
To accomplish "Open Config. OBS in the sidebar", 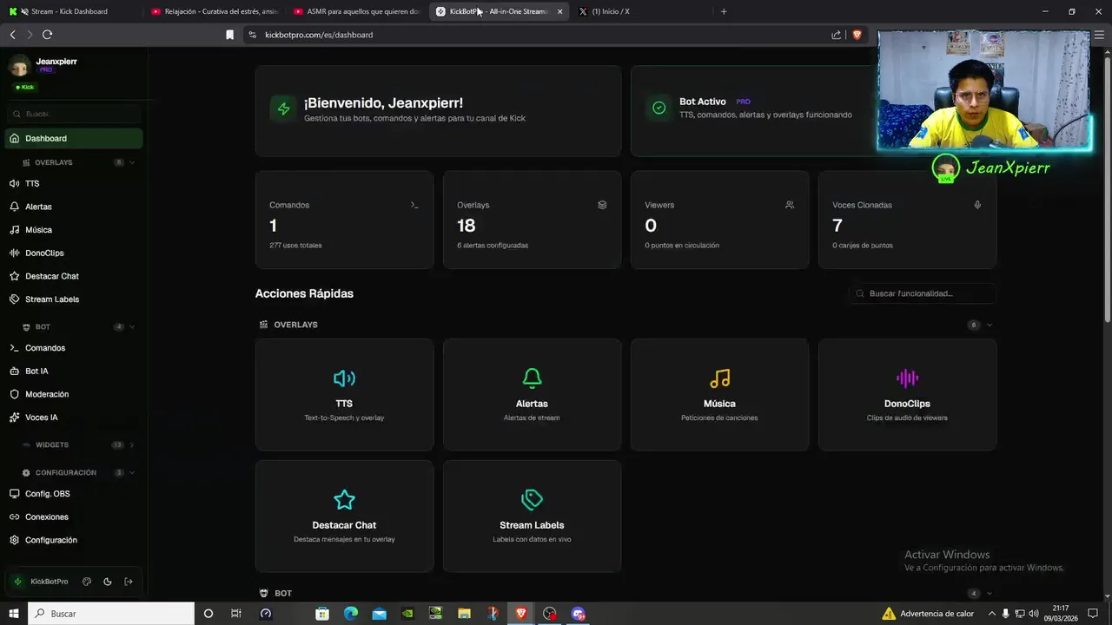I will [x=74, y=494].
